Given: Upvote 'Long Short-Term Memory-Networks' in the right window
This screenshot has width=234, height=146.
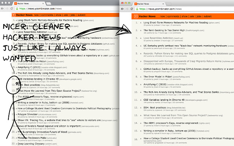Looking at the screenshot, I should pos(140,23).
